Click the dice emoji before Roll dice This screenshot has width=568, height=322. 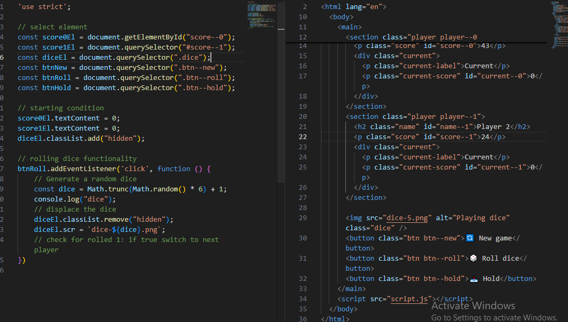pos(474,259)
